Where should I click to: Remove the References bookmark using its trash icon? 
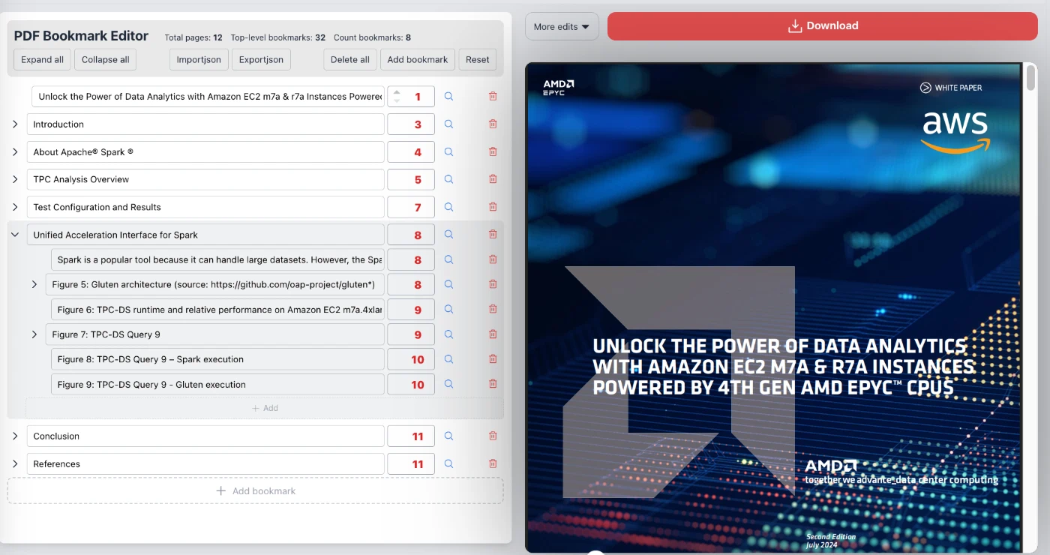(x=493, y=463)
